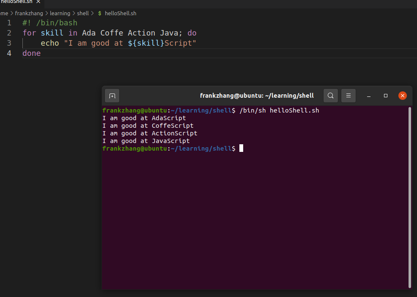Select the helloShell.sh editor tab
This screenshot has height=297, width=417.
click(x=16, y=2)
